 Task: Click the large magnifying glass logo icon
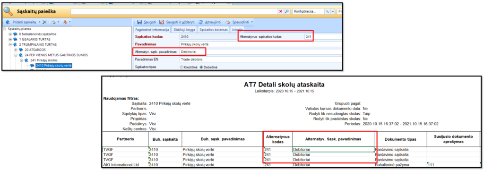(x=9, y=11)
